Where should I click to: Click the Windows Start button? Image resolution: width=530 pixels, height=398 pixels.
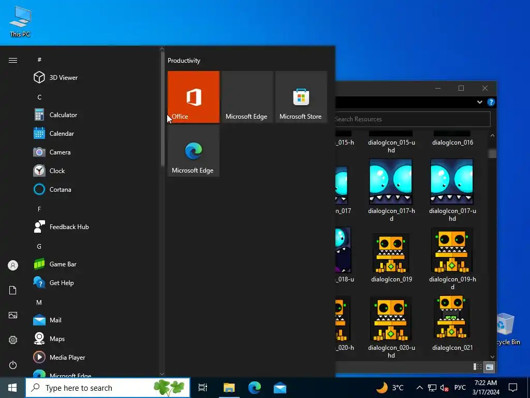[12, 388]
